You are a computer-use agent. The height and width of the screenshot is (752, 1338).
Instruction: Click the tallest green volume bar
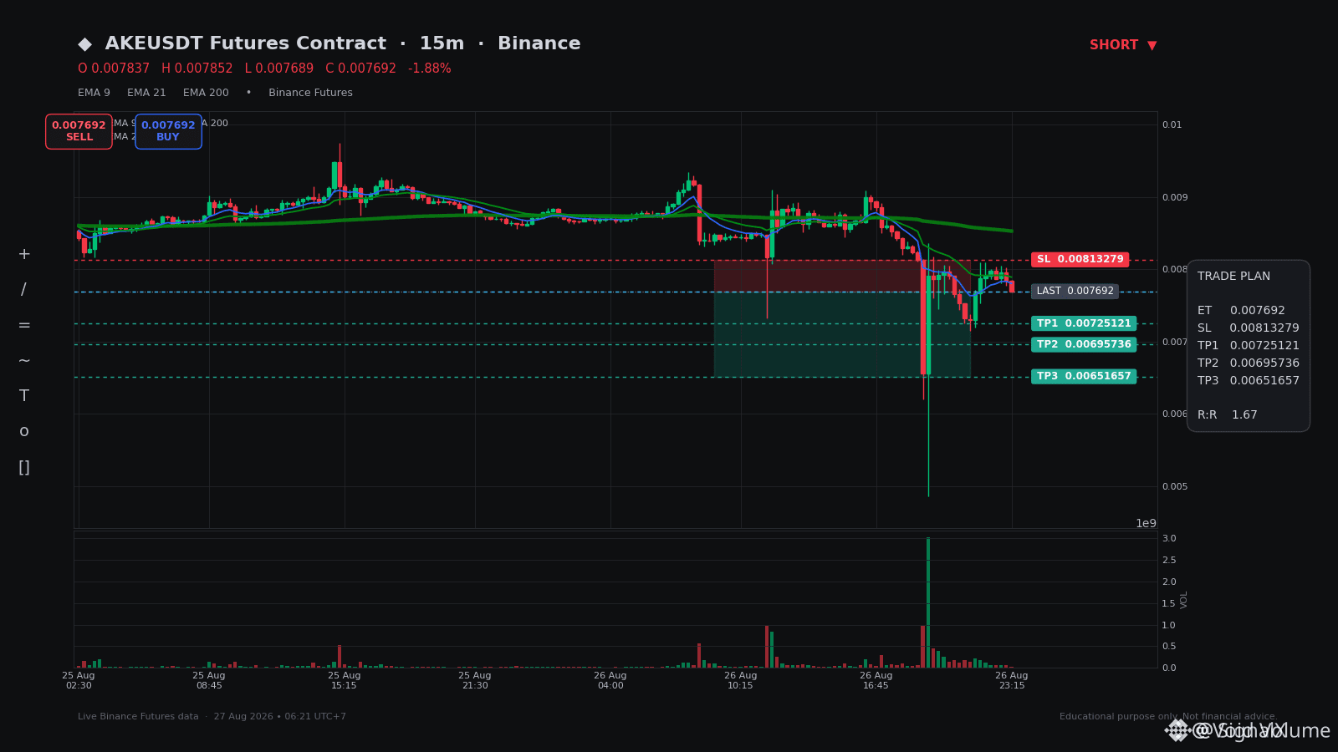[928, 602]
